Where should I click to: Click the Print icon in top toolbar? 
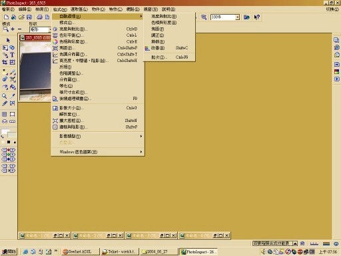(x=40, y=17)
